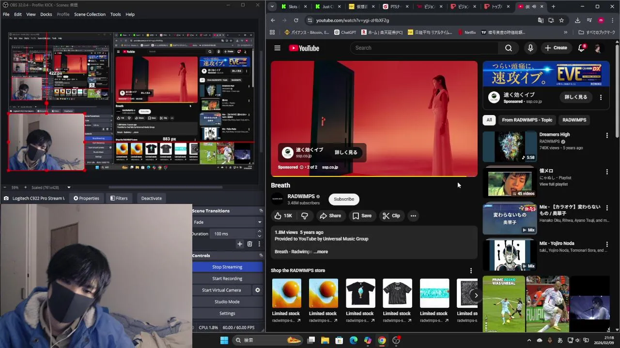Share the Breath video
Image resolution: width=620 pixels, height=348 pixels.
coord(330,216)
